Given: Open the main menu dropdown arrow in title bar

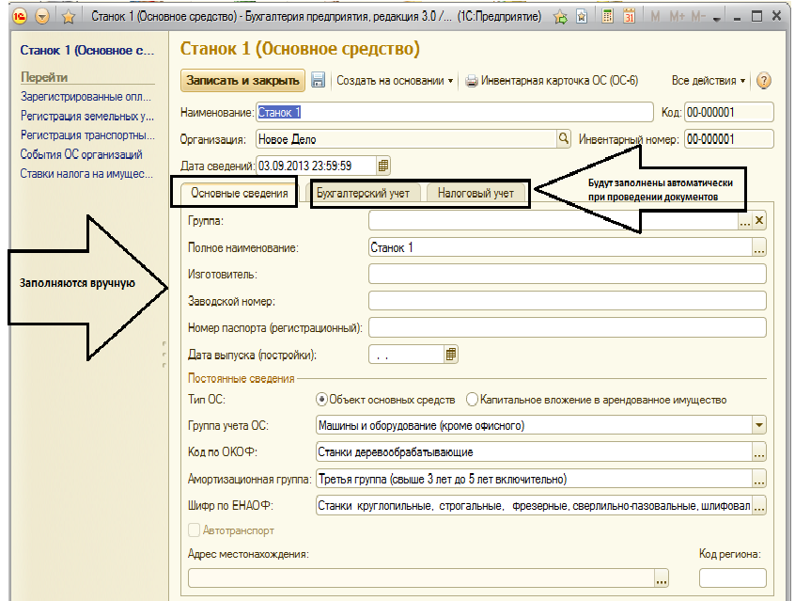Looking at the screenshot, I should pyautogui.click(x=42, y=17).
